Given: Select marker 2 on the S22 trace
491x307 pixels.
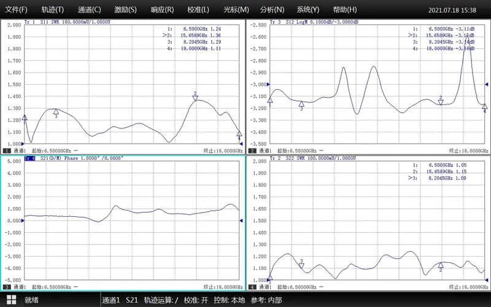Looking at the screenshot, I should coord(441,265).
